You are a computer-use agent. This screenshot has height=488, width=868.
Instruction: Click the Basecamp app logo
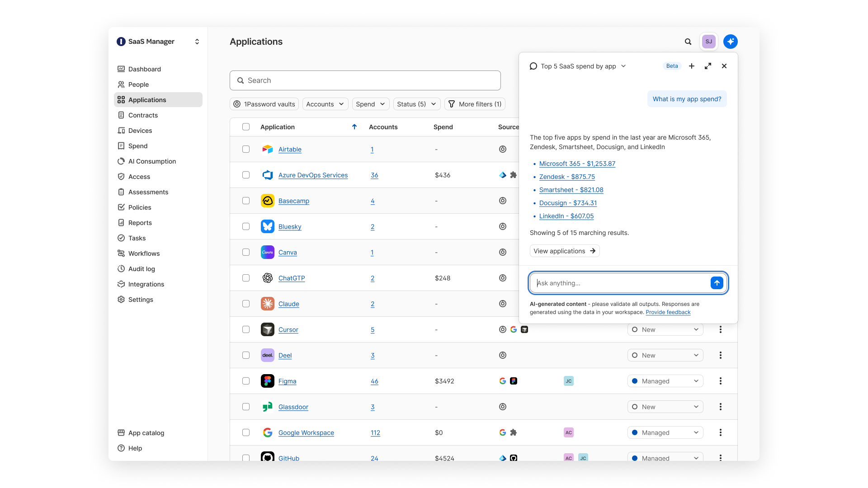(268, 201)
